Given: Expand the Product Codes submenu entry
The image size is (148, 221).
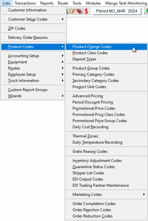Looking at the screenshot, I should [x=34, y=47].
